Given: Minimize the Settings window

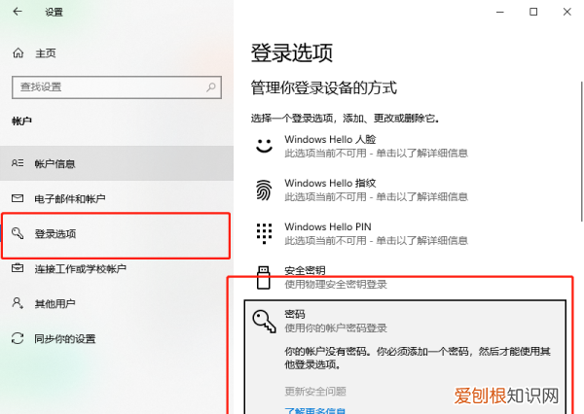Looking at the screenshot, I should 500,12.
